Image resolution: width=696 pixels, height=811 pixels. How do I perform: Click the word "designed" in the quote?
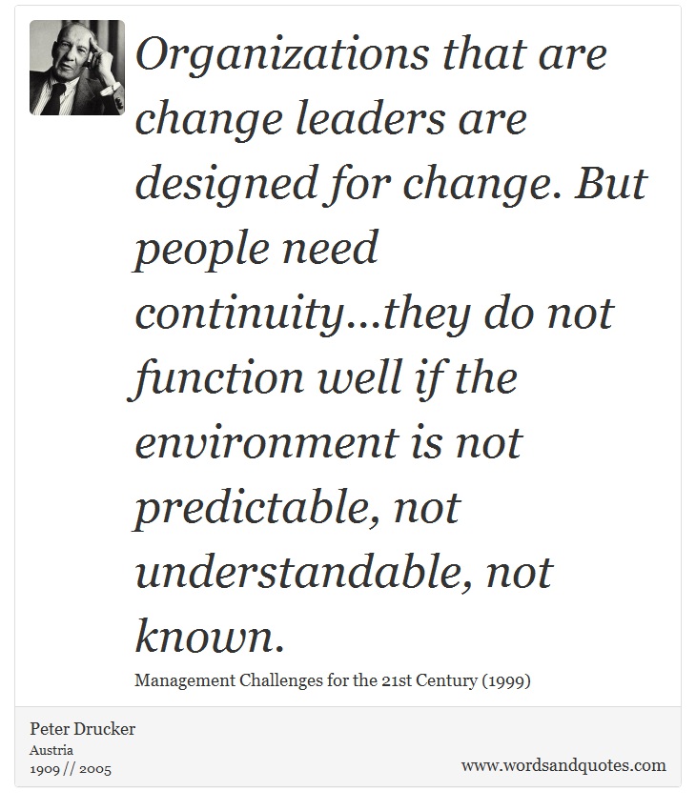pyautogui.click(x=226, y=185)
